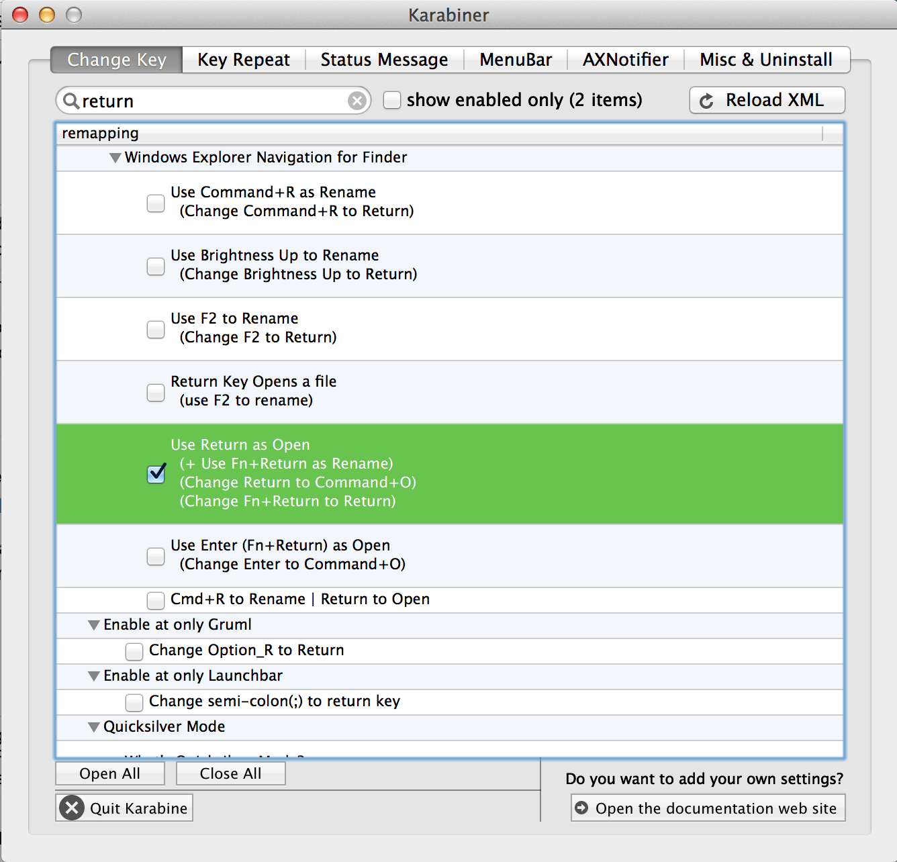Check 'Use Enter (Fn+Return) as Open'

click(156, 556)
